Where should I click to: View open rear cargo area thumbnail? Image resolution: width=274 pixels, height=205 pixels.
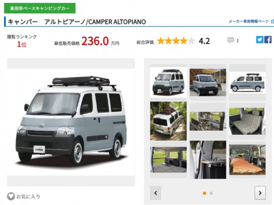tap(168, 160)
